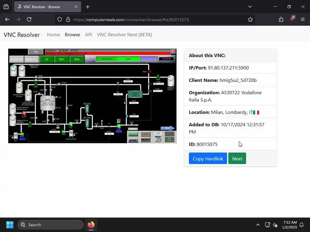Viewport: 310px width, 232px height.
Task: Open the Windows Start button
Action: pos(10,225)
